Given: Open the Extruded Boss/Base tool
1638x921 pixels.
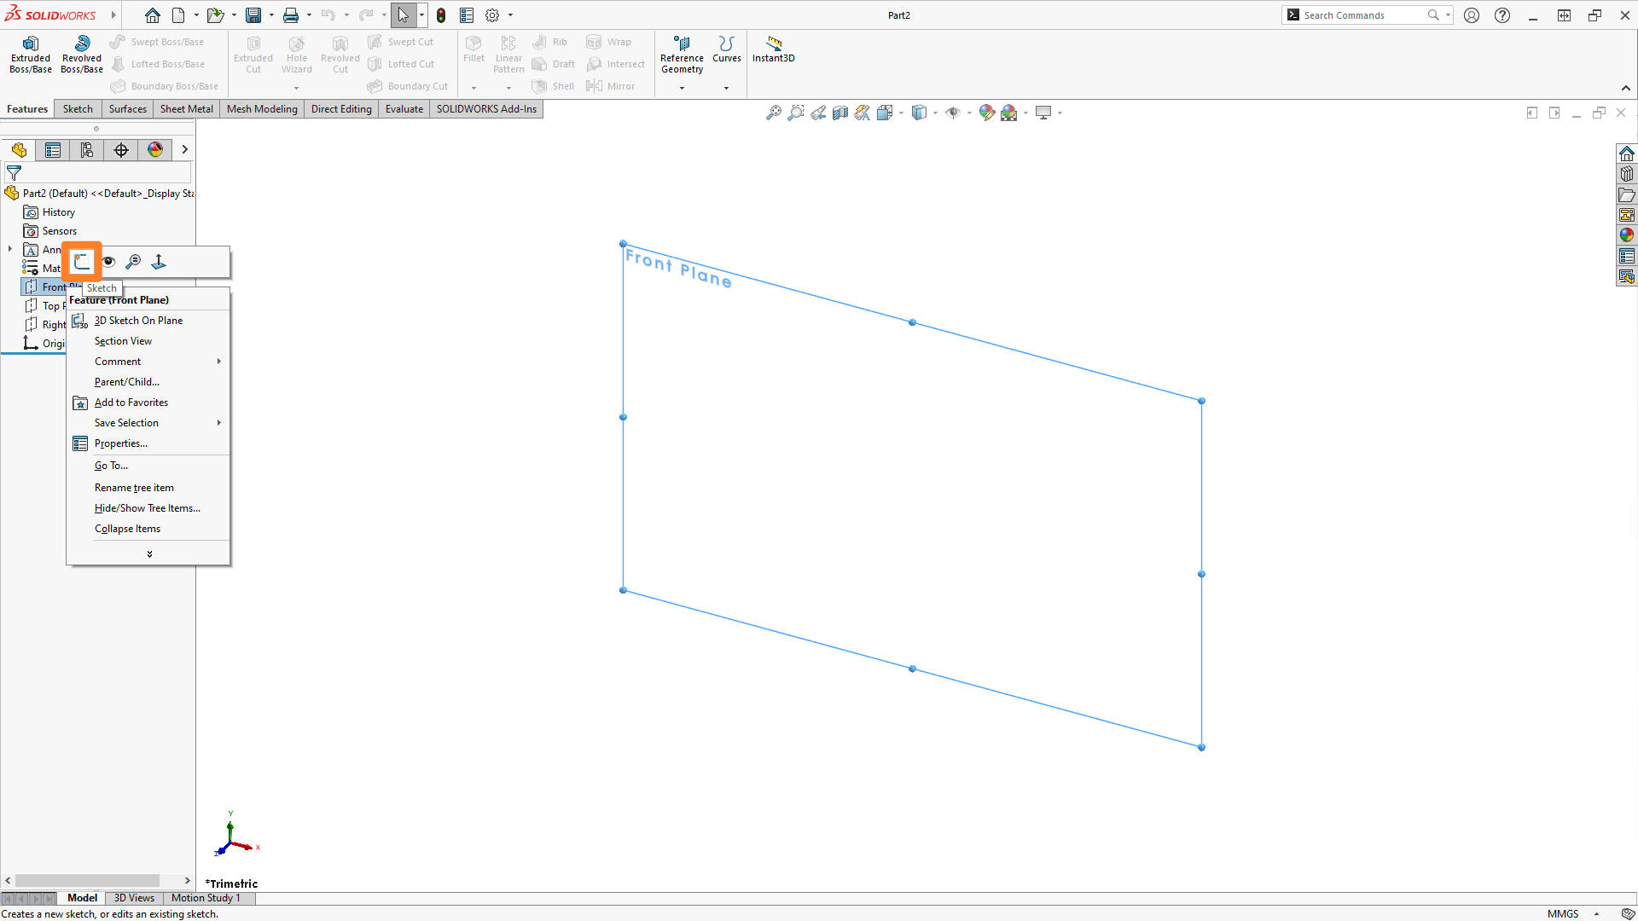Looking at the screenshot, I should (x=30, y=54).
